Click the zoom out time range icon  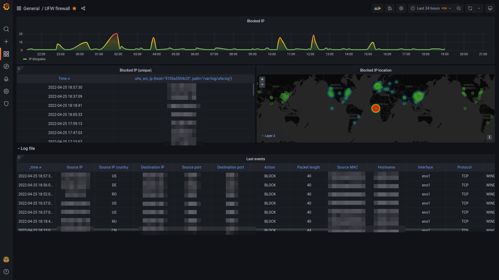459,8
